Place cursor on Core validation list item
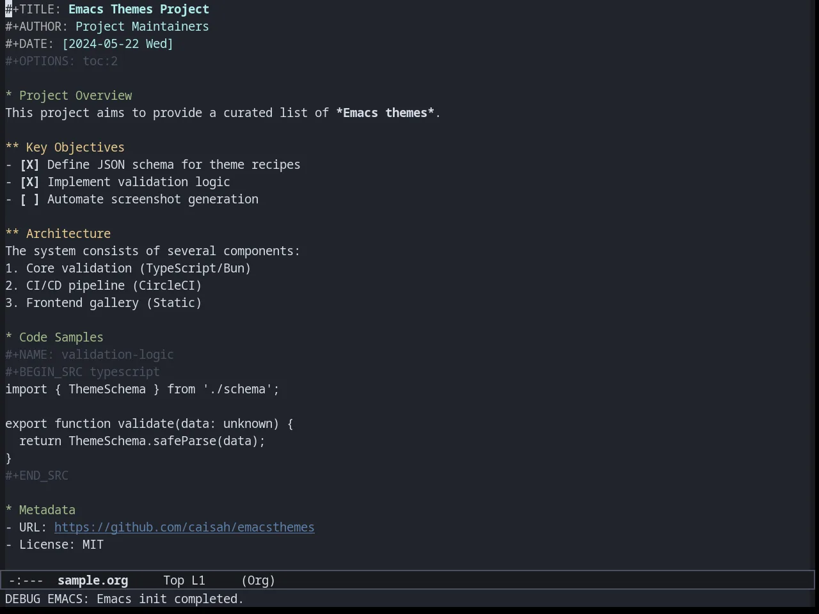 click(x=128, y=269)
